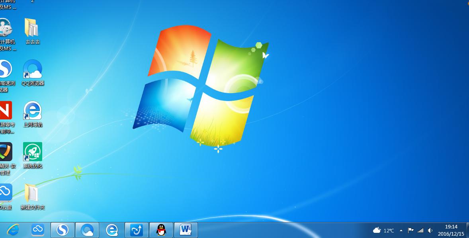469x238 pixels.
Task: Select the red N desktop icon
Action: click(6, 111)
